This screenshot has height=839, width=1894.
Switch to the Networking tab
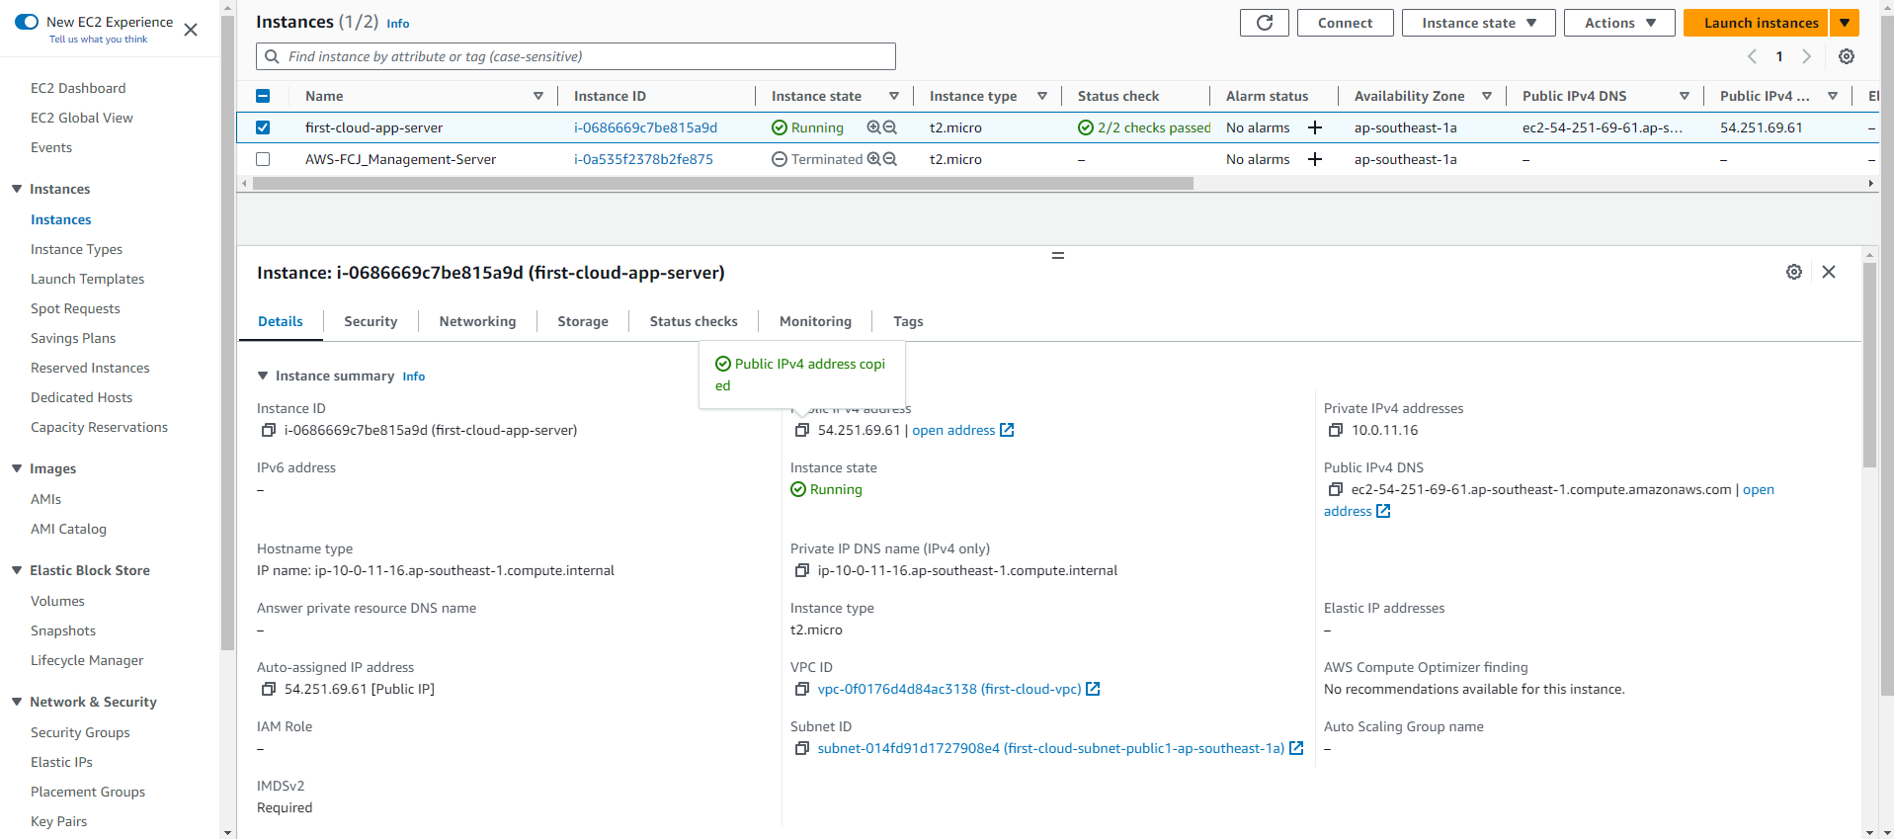477,321
